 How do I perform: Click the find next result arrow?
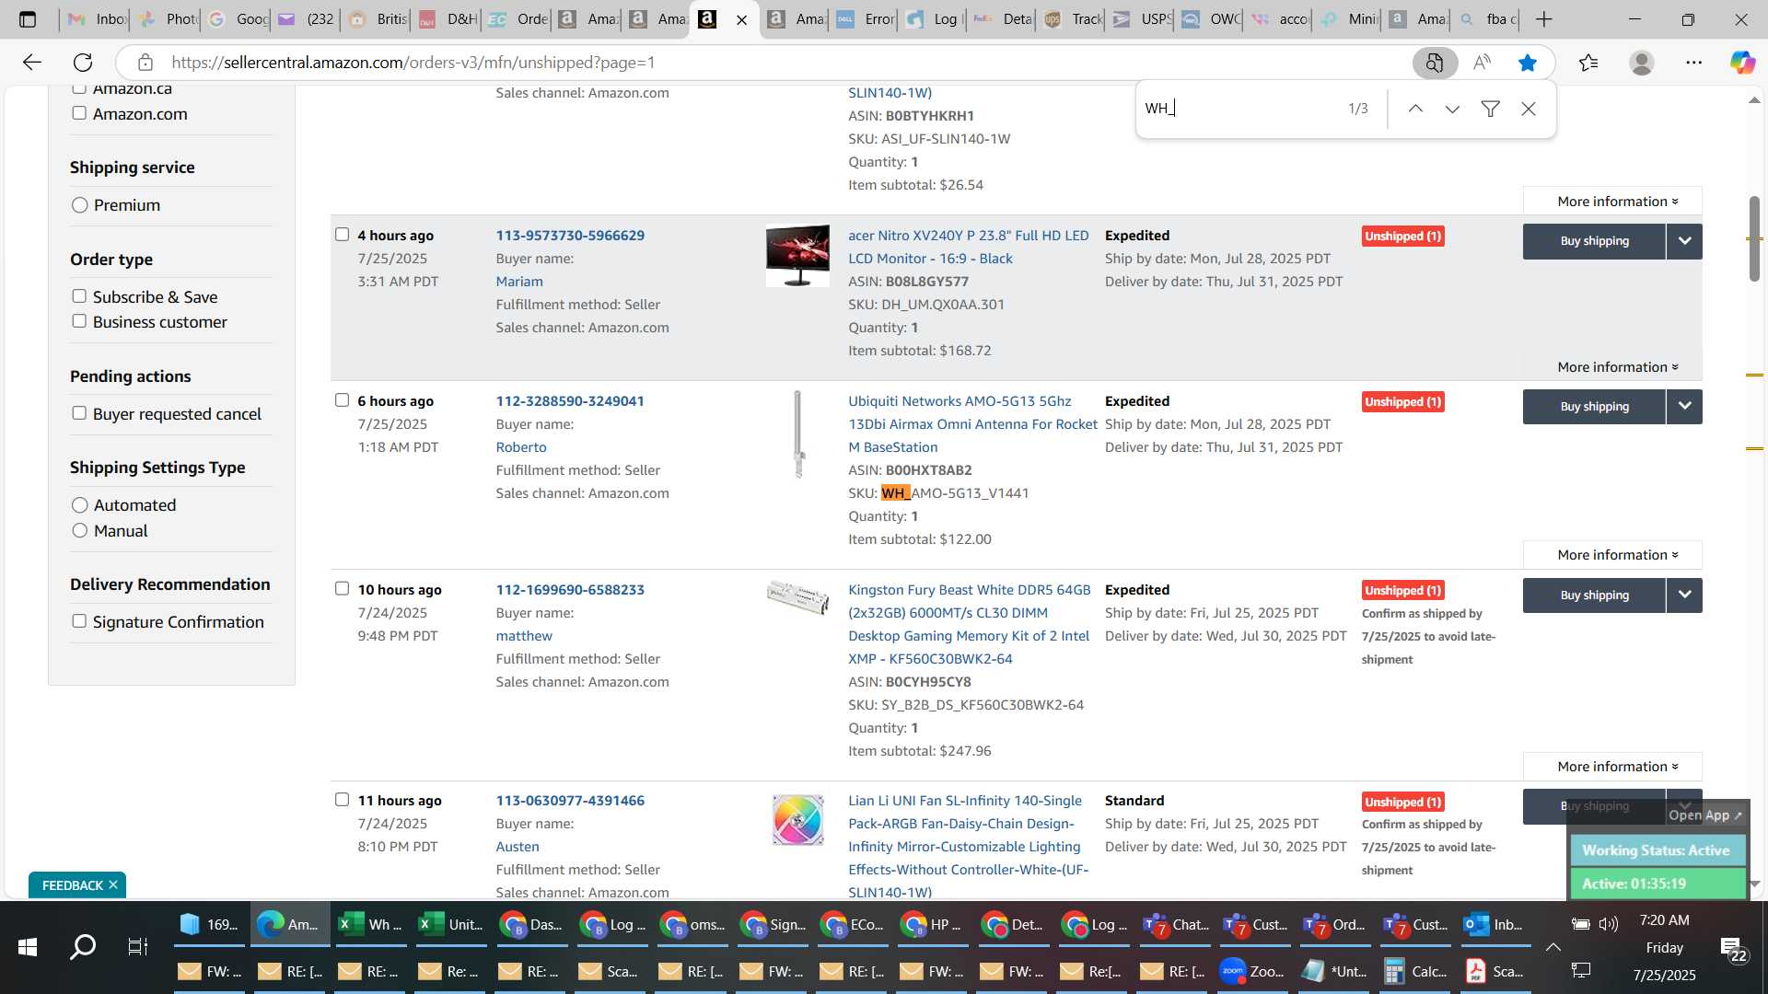click(1452, 109)
